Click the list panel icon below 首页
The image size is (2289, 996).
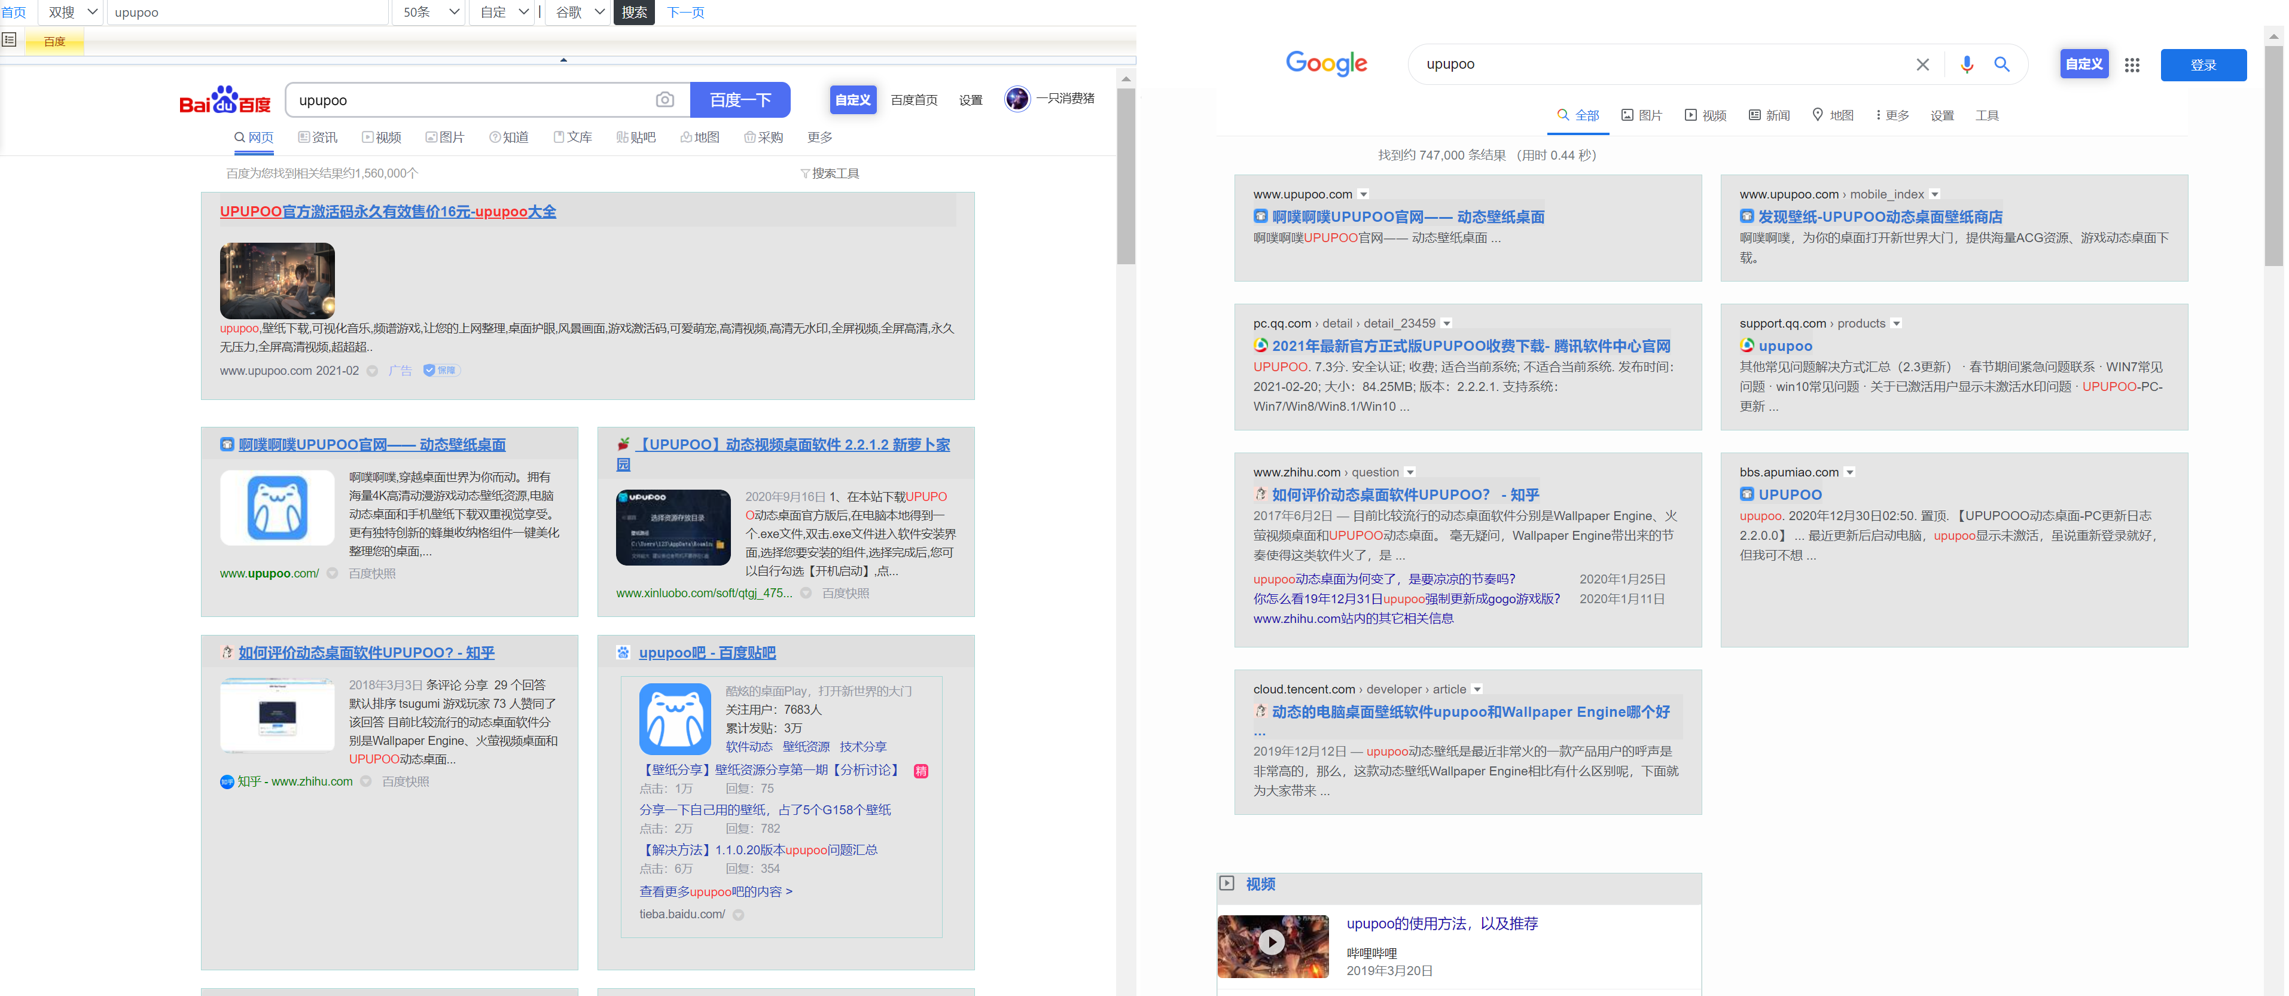[x=10, y=39]
